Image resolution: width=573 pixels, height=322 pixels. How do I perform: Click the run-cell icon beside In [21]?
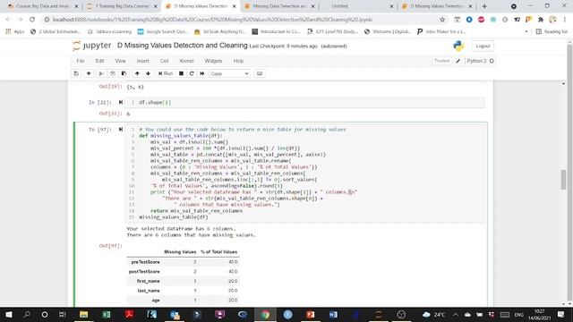click(x=120, y=102)
